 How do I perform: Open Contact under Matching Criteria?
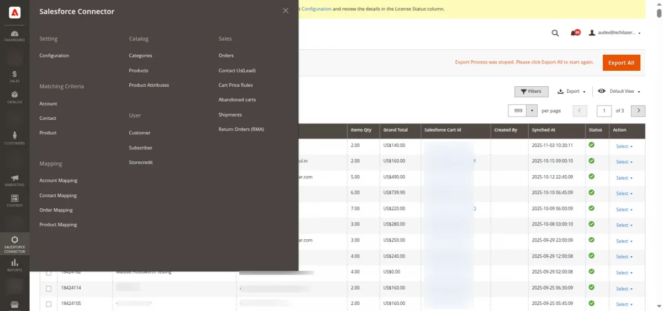point(48,118)
